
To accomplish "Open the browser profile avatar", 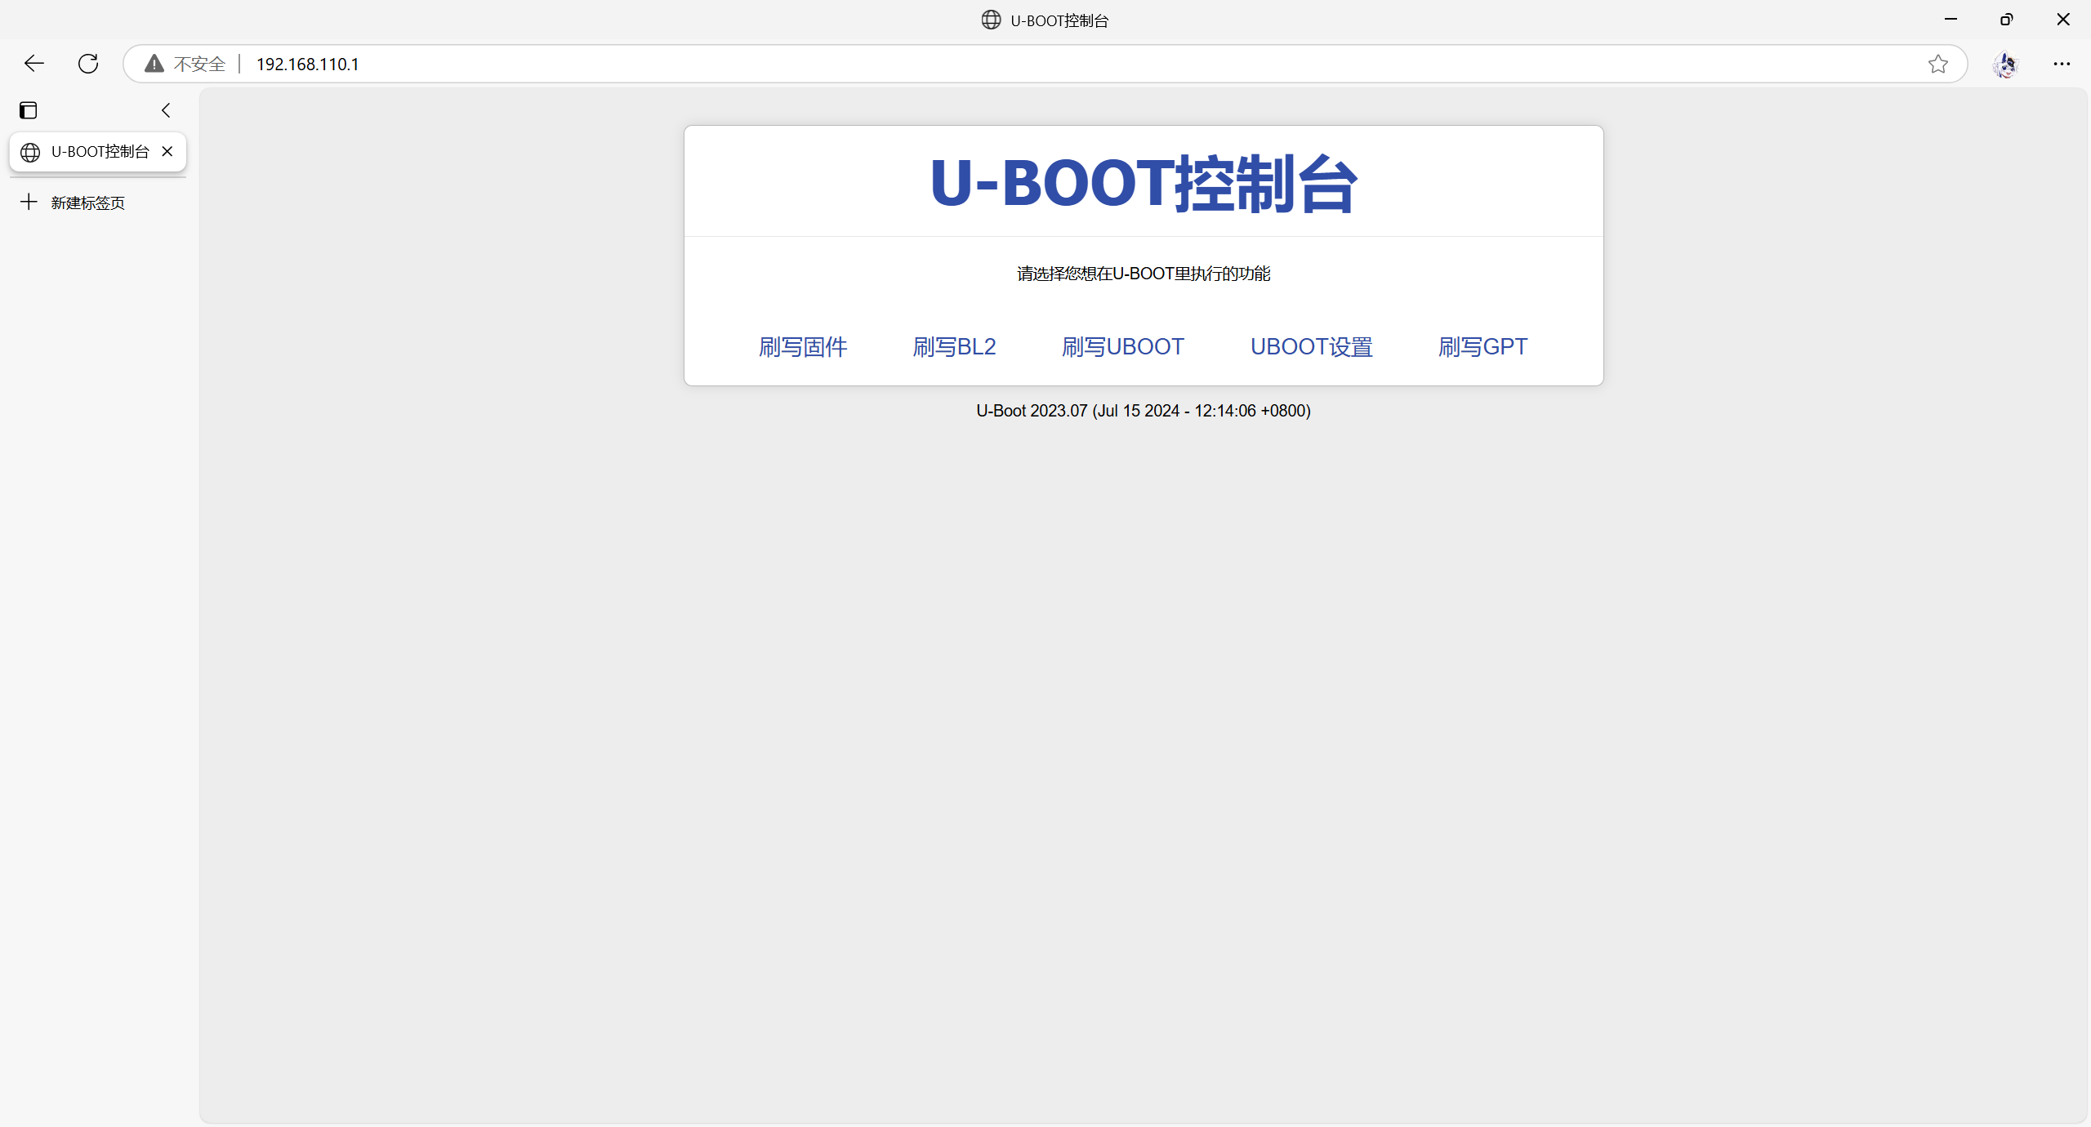I will tap(2005, 64).
